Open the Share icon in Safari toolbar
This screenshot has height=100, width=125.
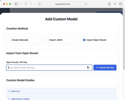[x=109, y=4]
